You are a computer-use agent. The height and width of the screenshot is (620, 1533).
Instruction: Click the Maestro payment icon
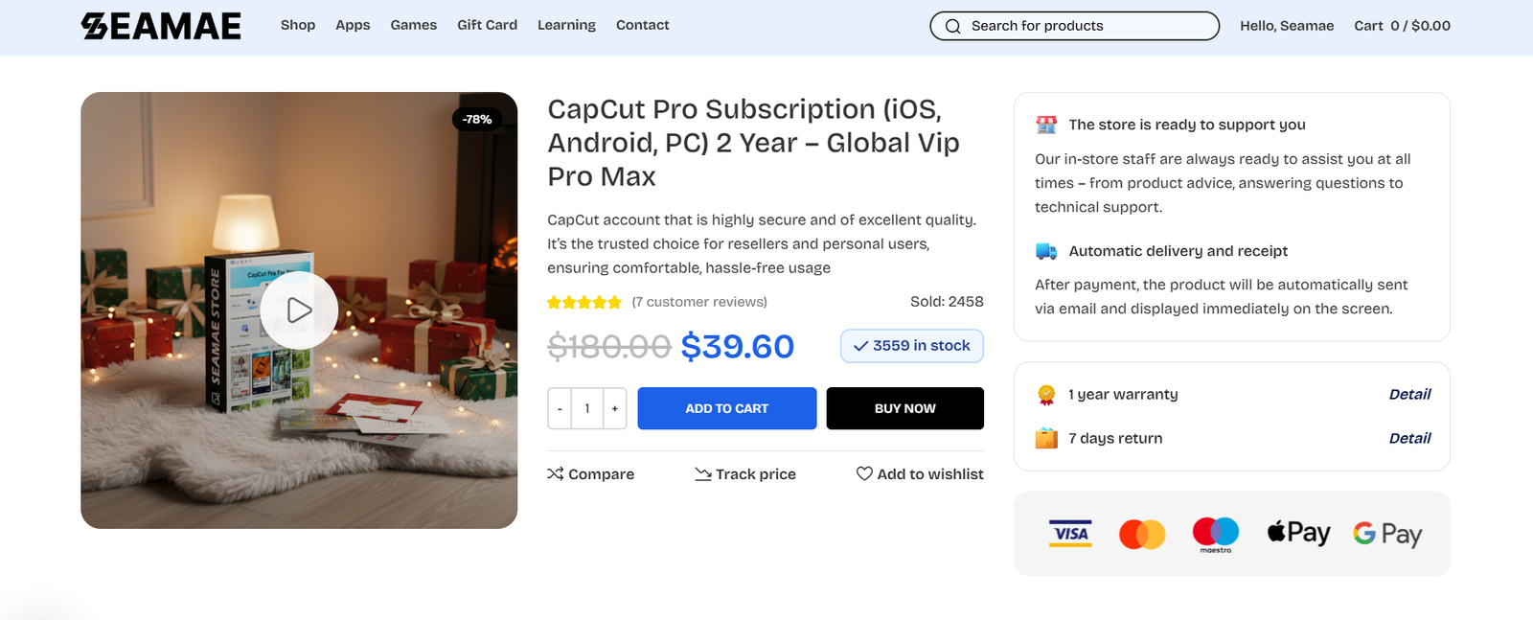(x=1216, y=533)
